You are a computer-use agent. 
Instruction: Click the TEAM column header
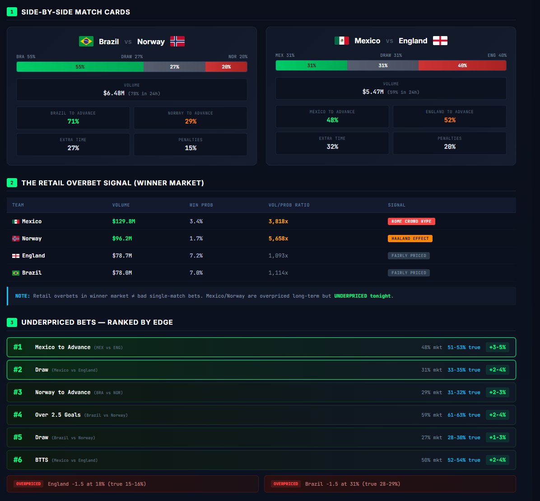(18, 205)
